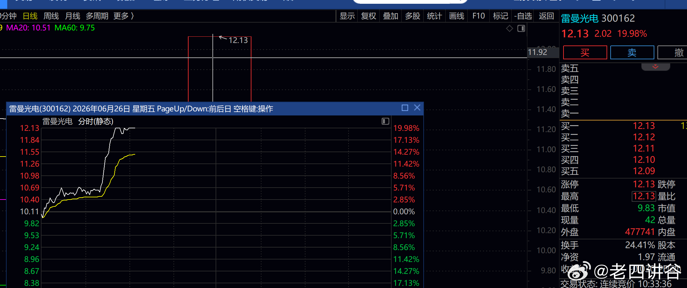Open the 复权 adjustment option

(369, 16)
